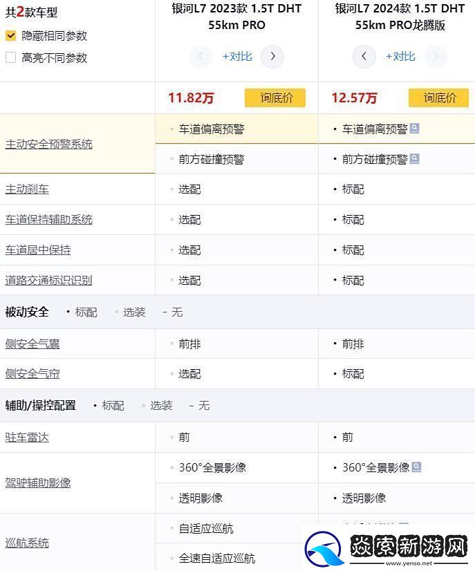Uncheck the 隐藏相同参数 checkbox
This screenshot has width=475, height=571.
pyautogui.click(x=10, y=36)
